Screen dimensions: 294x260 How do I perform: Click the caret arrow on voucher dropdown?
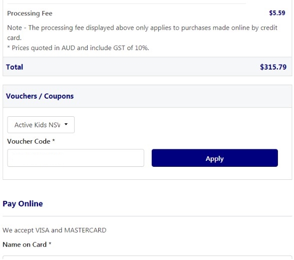coord(66,124)
